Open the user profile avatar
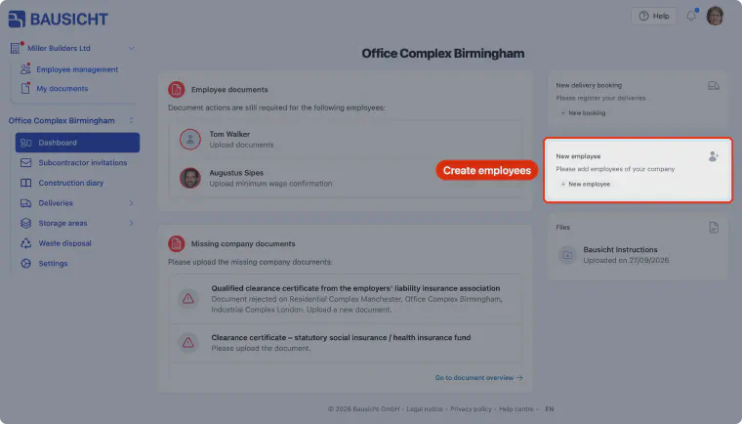Viewport: 742px width, 424px height. 715,16
